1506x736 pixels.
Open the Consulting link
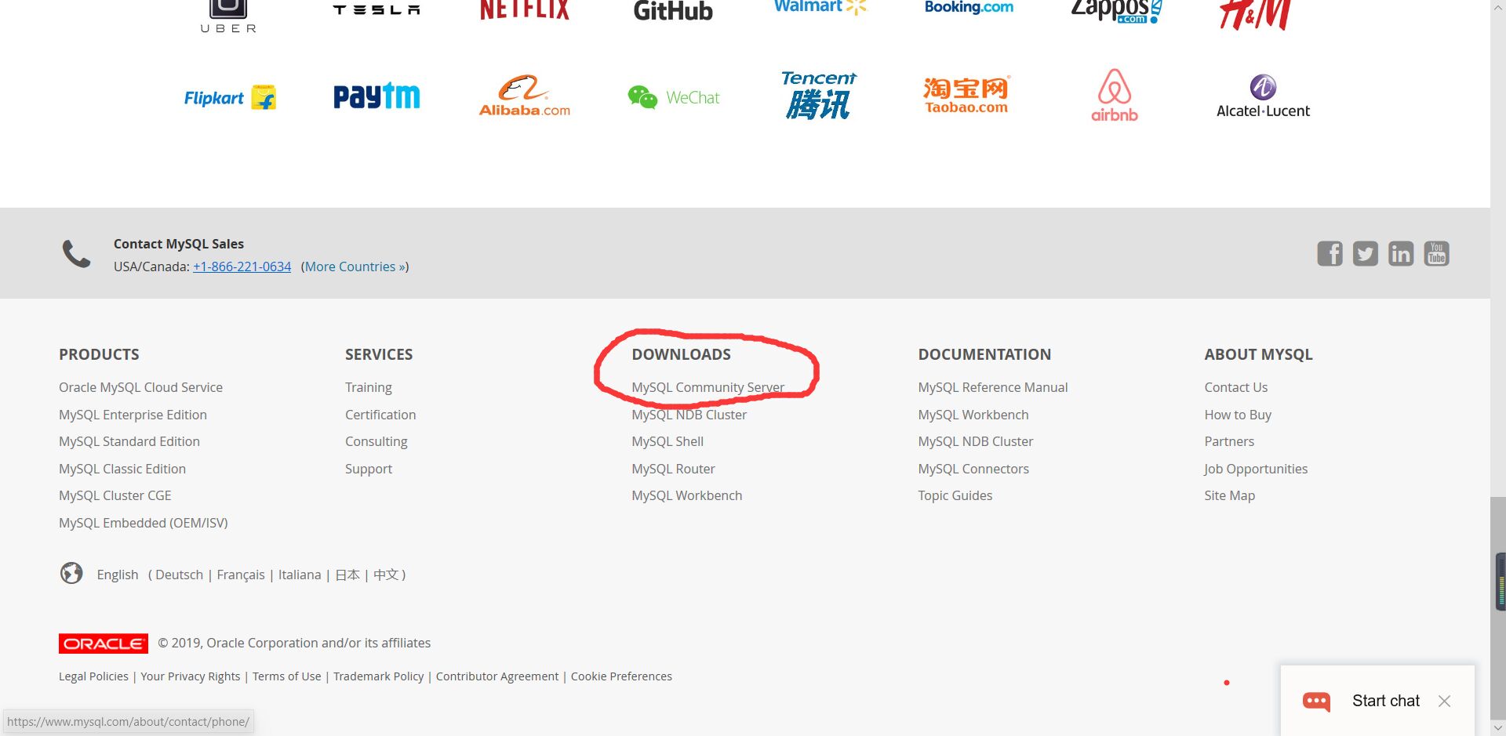click(x=376, y=441)
